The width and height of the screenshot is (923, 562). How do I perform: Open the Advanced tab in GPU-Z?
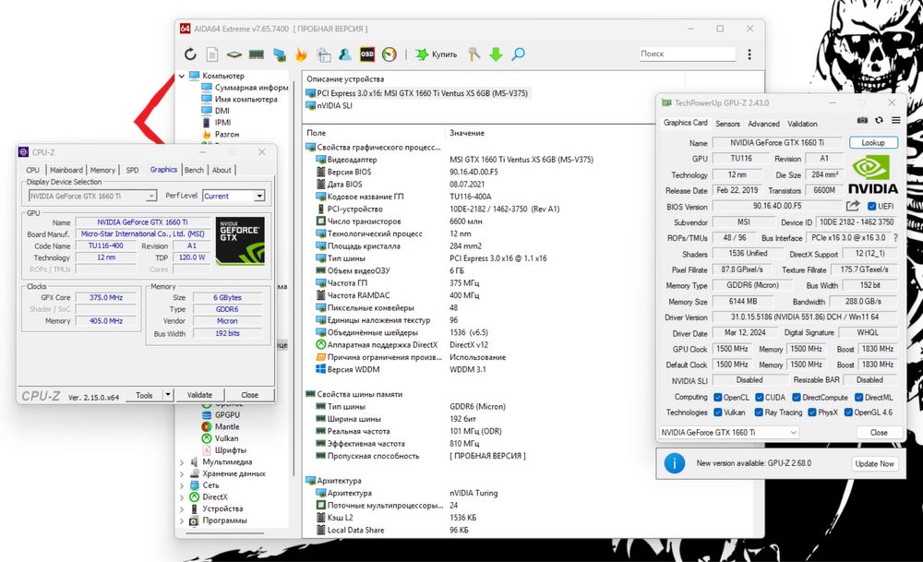(x=763, y=124)
